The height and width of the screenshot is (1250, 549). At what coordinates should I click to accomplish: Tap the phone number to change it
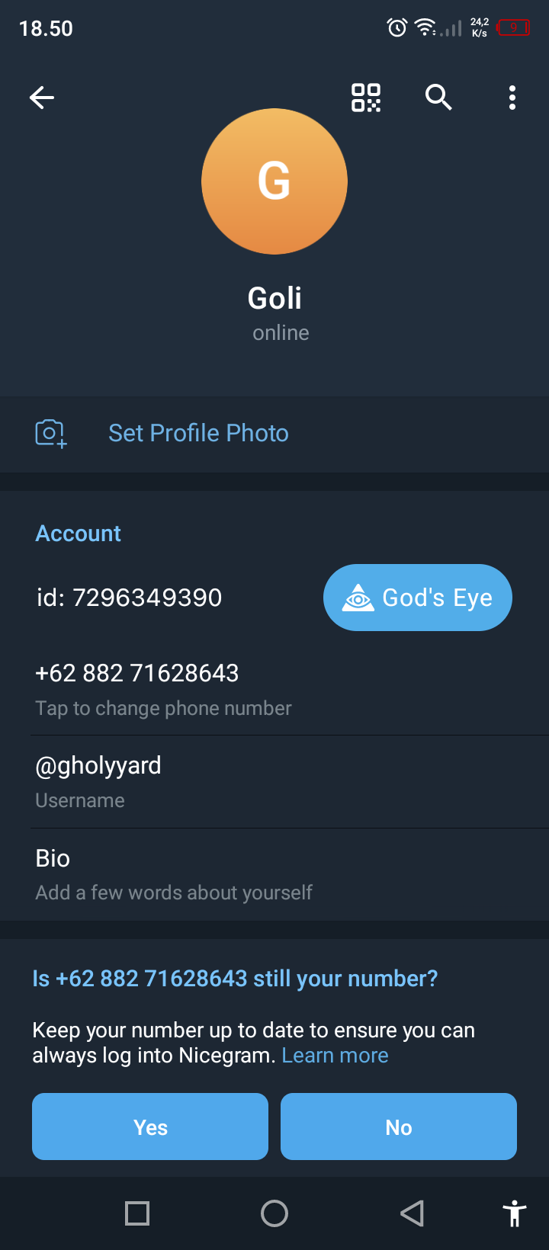(x=137, y=674)
